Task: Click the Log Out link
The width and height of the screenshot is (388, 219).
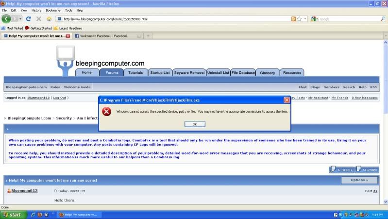Action: tap(60, 98)
